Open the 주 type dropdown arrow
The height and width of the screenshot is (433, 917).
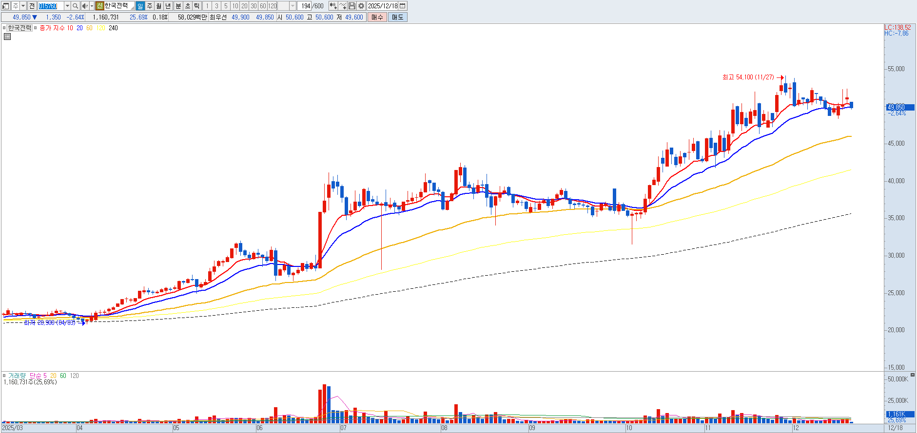coord(23,6)
